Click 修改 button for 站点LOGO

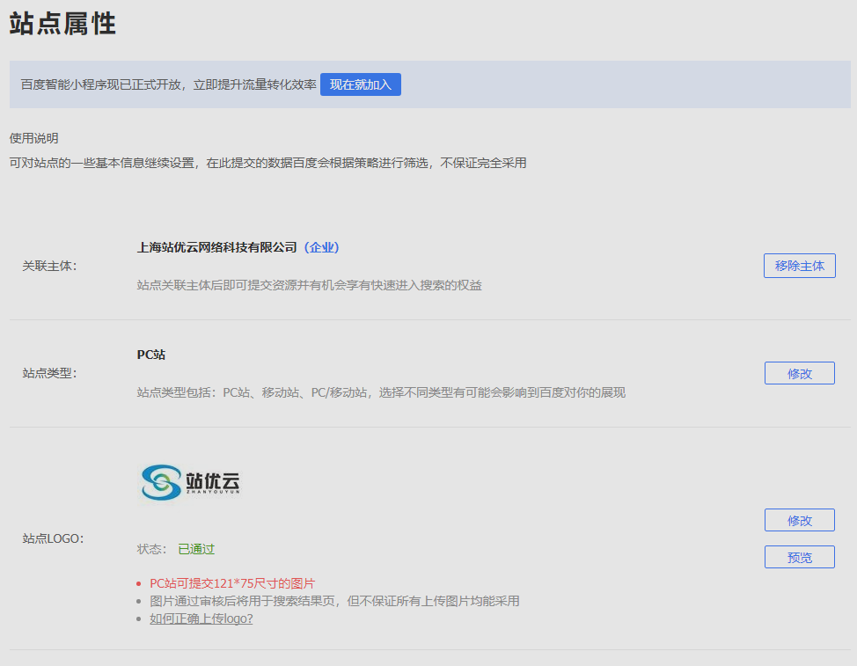799,520
